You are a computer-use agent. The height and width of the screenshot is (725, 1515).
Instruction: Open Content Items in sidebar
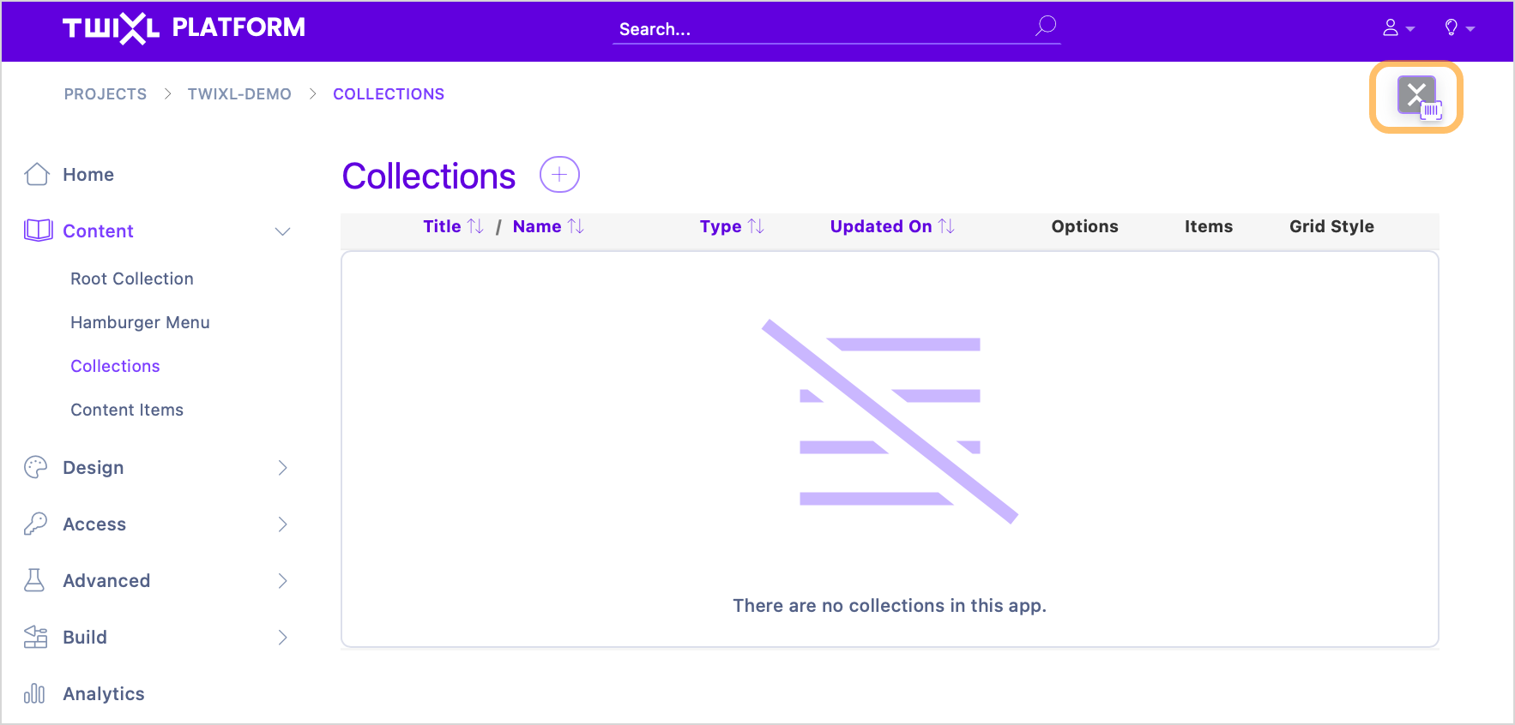127,410
